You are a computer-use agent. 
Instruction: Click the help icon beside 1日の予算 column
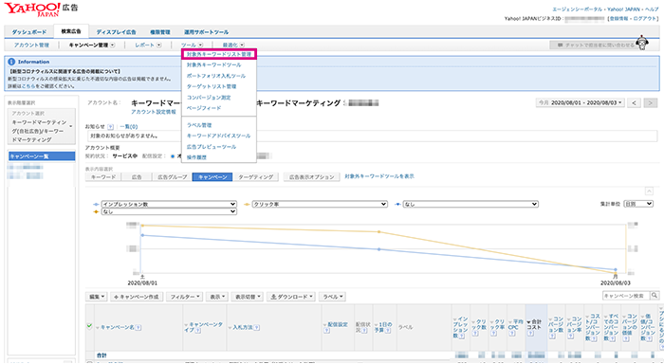point(388,330)
